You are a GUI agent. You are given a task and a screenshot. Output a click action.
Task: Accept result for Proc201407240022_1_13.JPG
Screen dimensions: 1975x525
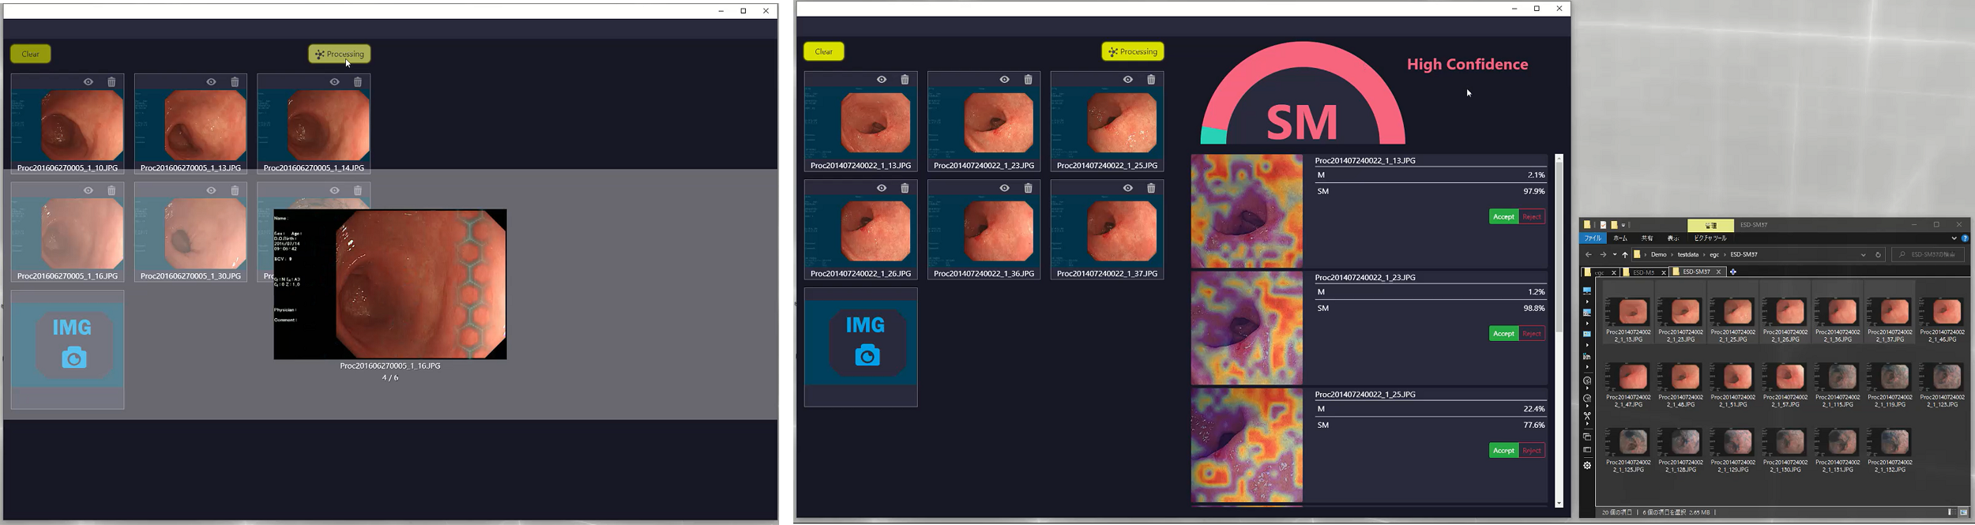pos(1503,216)
